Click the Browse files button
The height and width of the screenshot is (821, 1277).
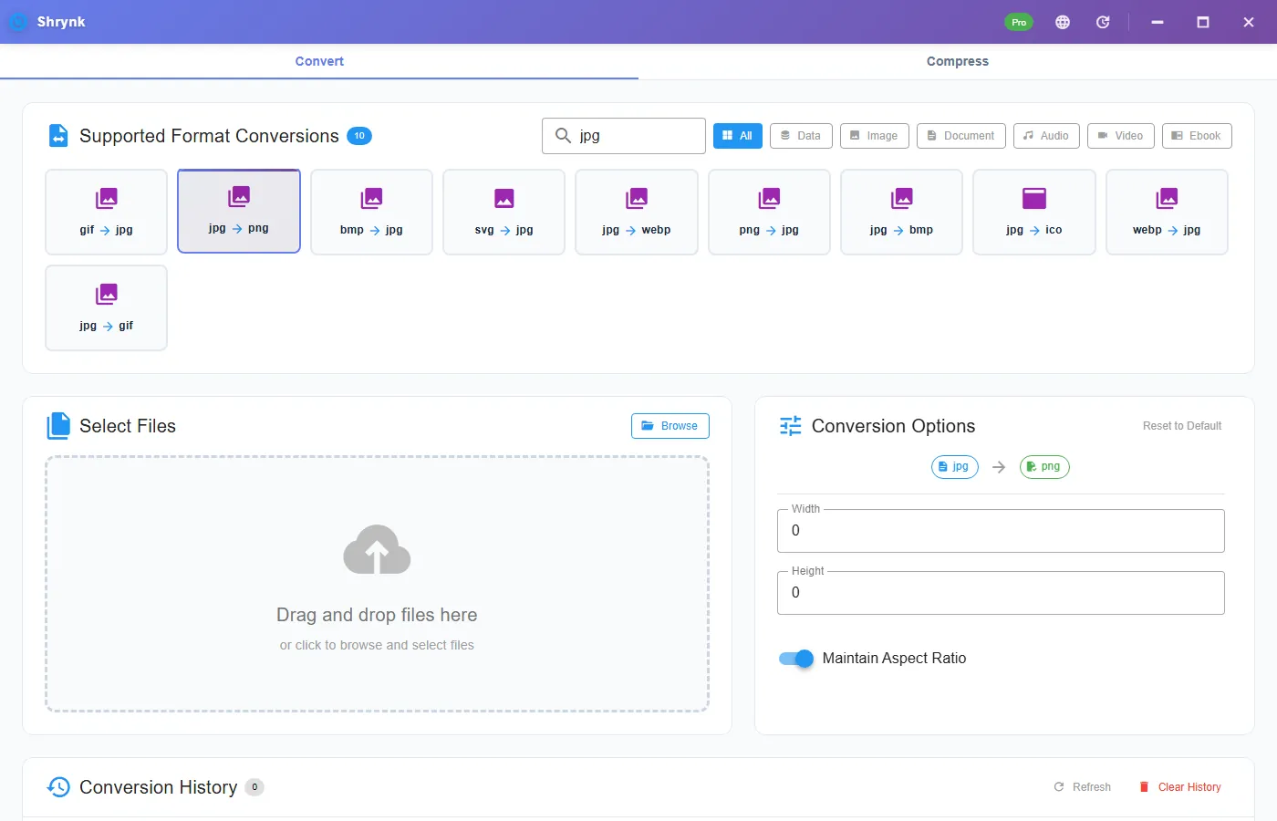(x=670, y=426)
